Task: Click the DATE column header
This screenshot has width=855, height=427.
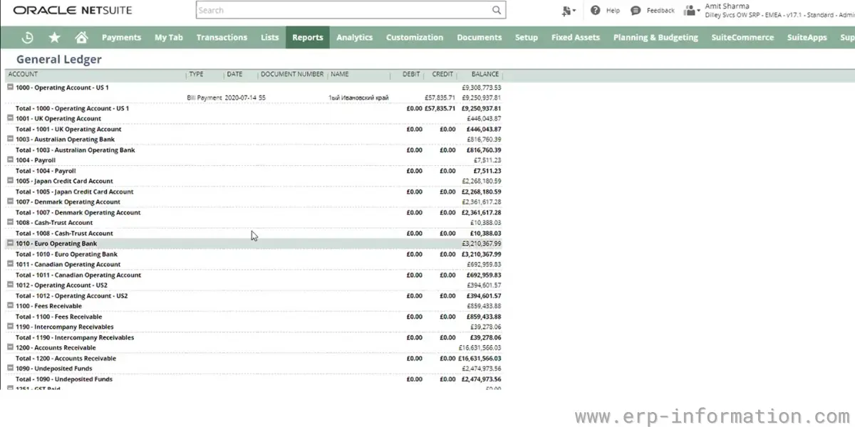Action: 234,74
